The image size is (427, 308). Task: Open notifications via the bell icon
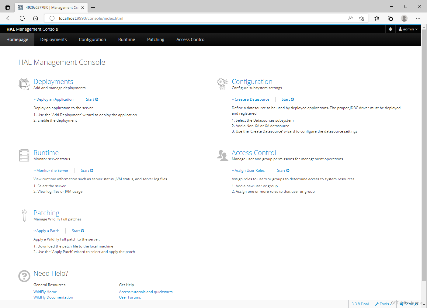pyautogui.click(x=390, y=29)
